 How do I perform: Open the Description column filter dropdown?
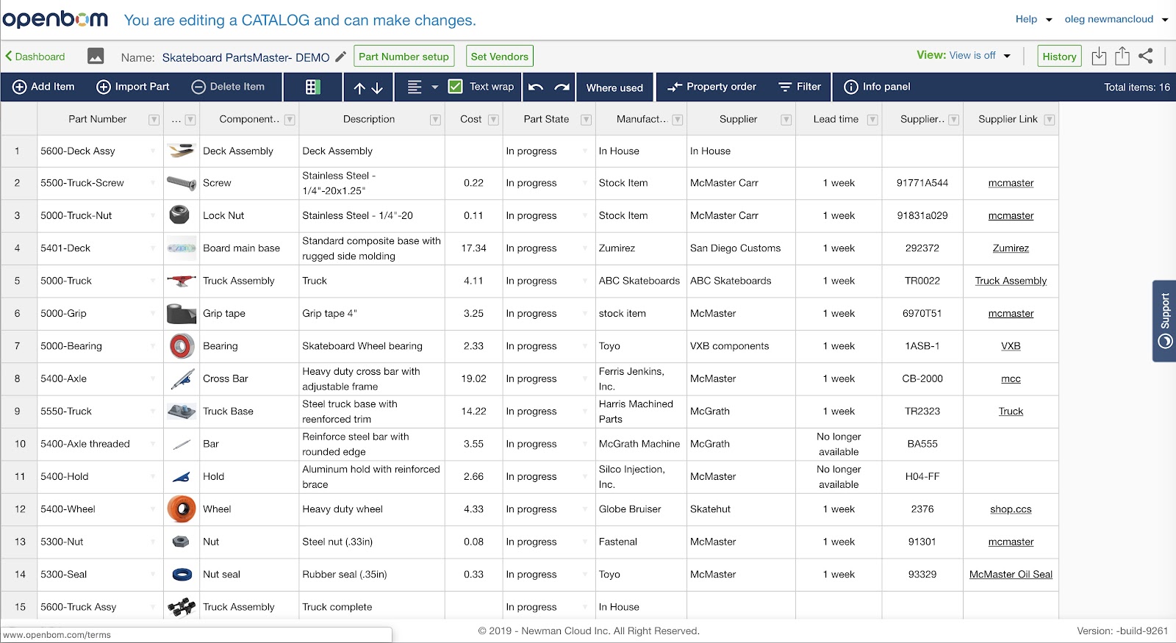[435, 120]
